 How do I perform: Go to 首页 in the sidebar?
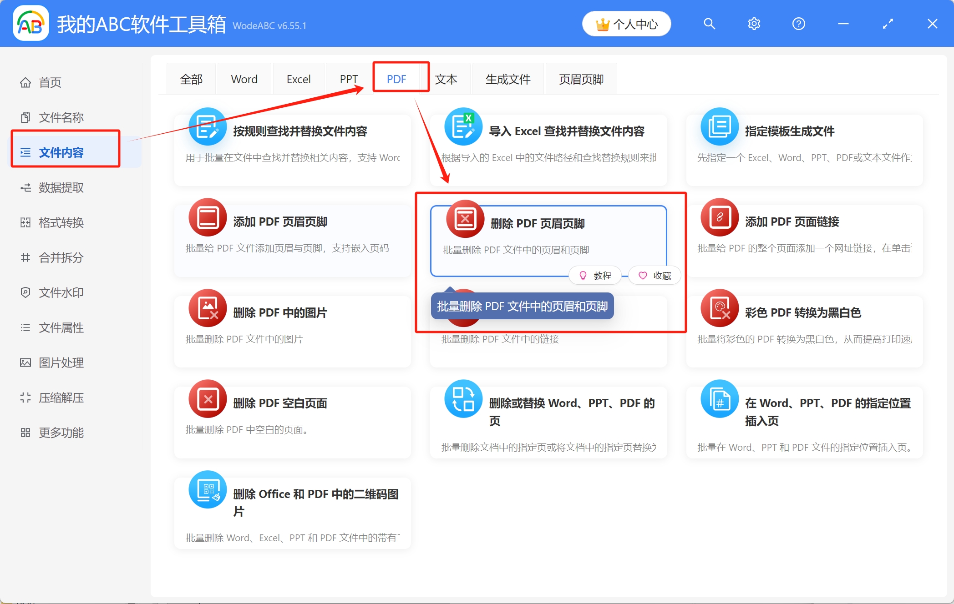(50, 82)
